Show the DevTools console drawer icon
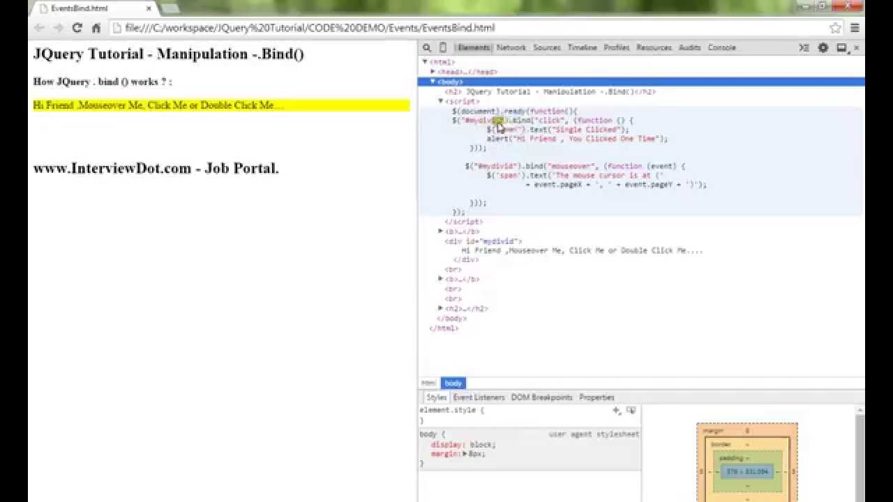The image size is (893, 502). click(x=804, y=47)
